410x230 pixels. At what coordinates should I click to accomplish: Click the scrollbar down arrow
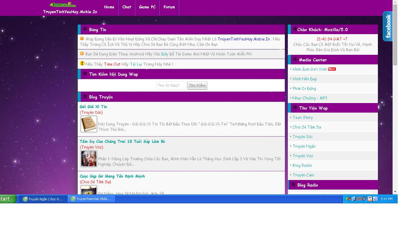coord(395,192)
